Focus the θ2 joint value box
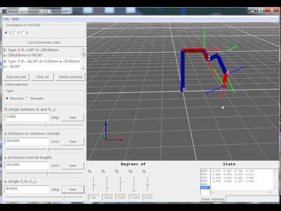Screen dimensions: 281x211 point(108,198)
